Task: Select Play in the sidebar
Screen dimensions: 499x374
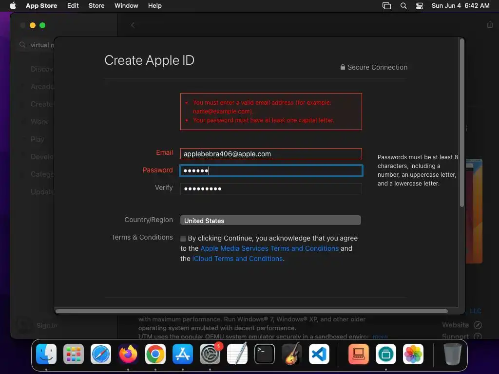Action: coord(38,139)
